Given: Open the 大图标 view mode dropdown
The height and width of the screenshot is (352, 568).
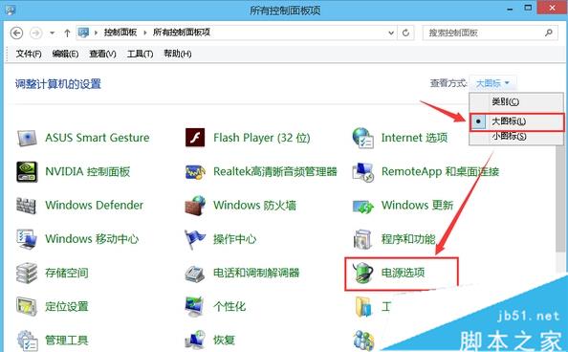Looking at the screenshot, I should coord(492,83).
